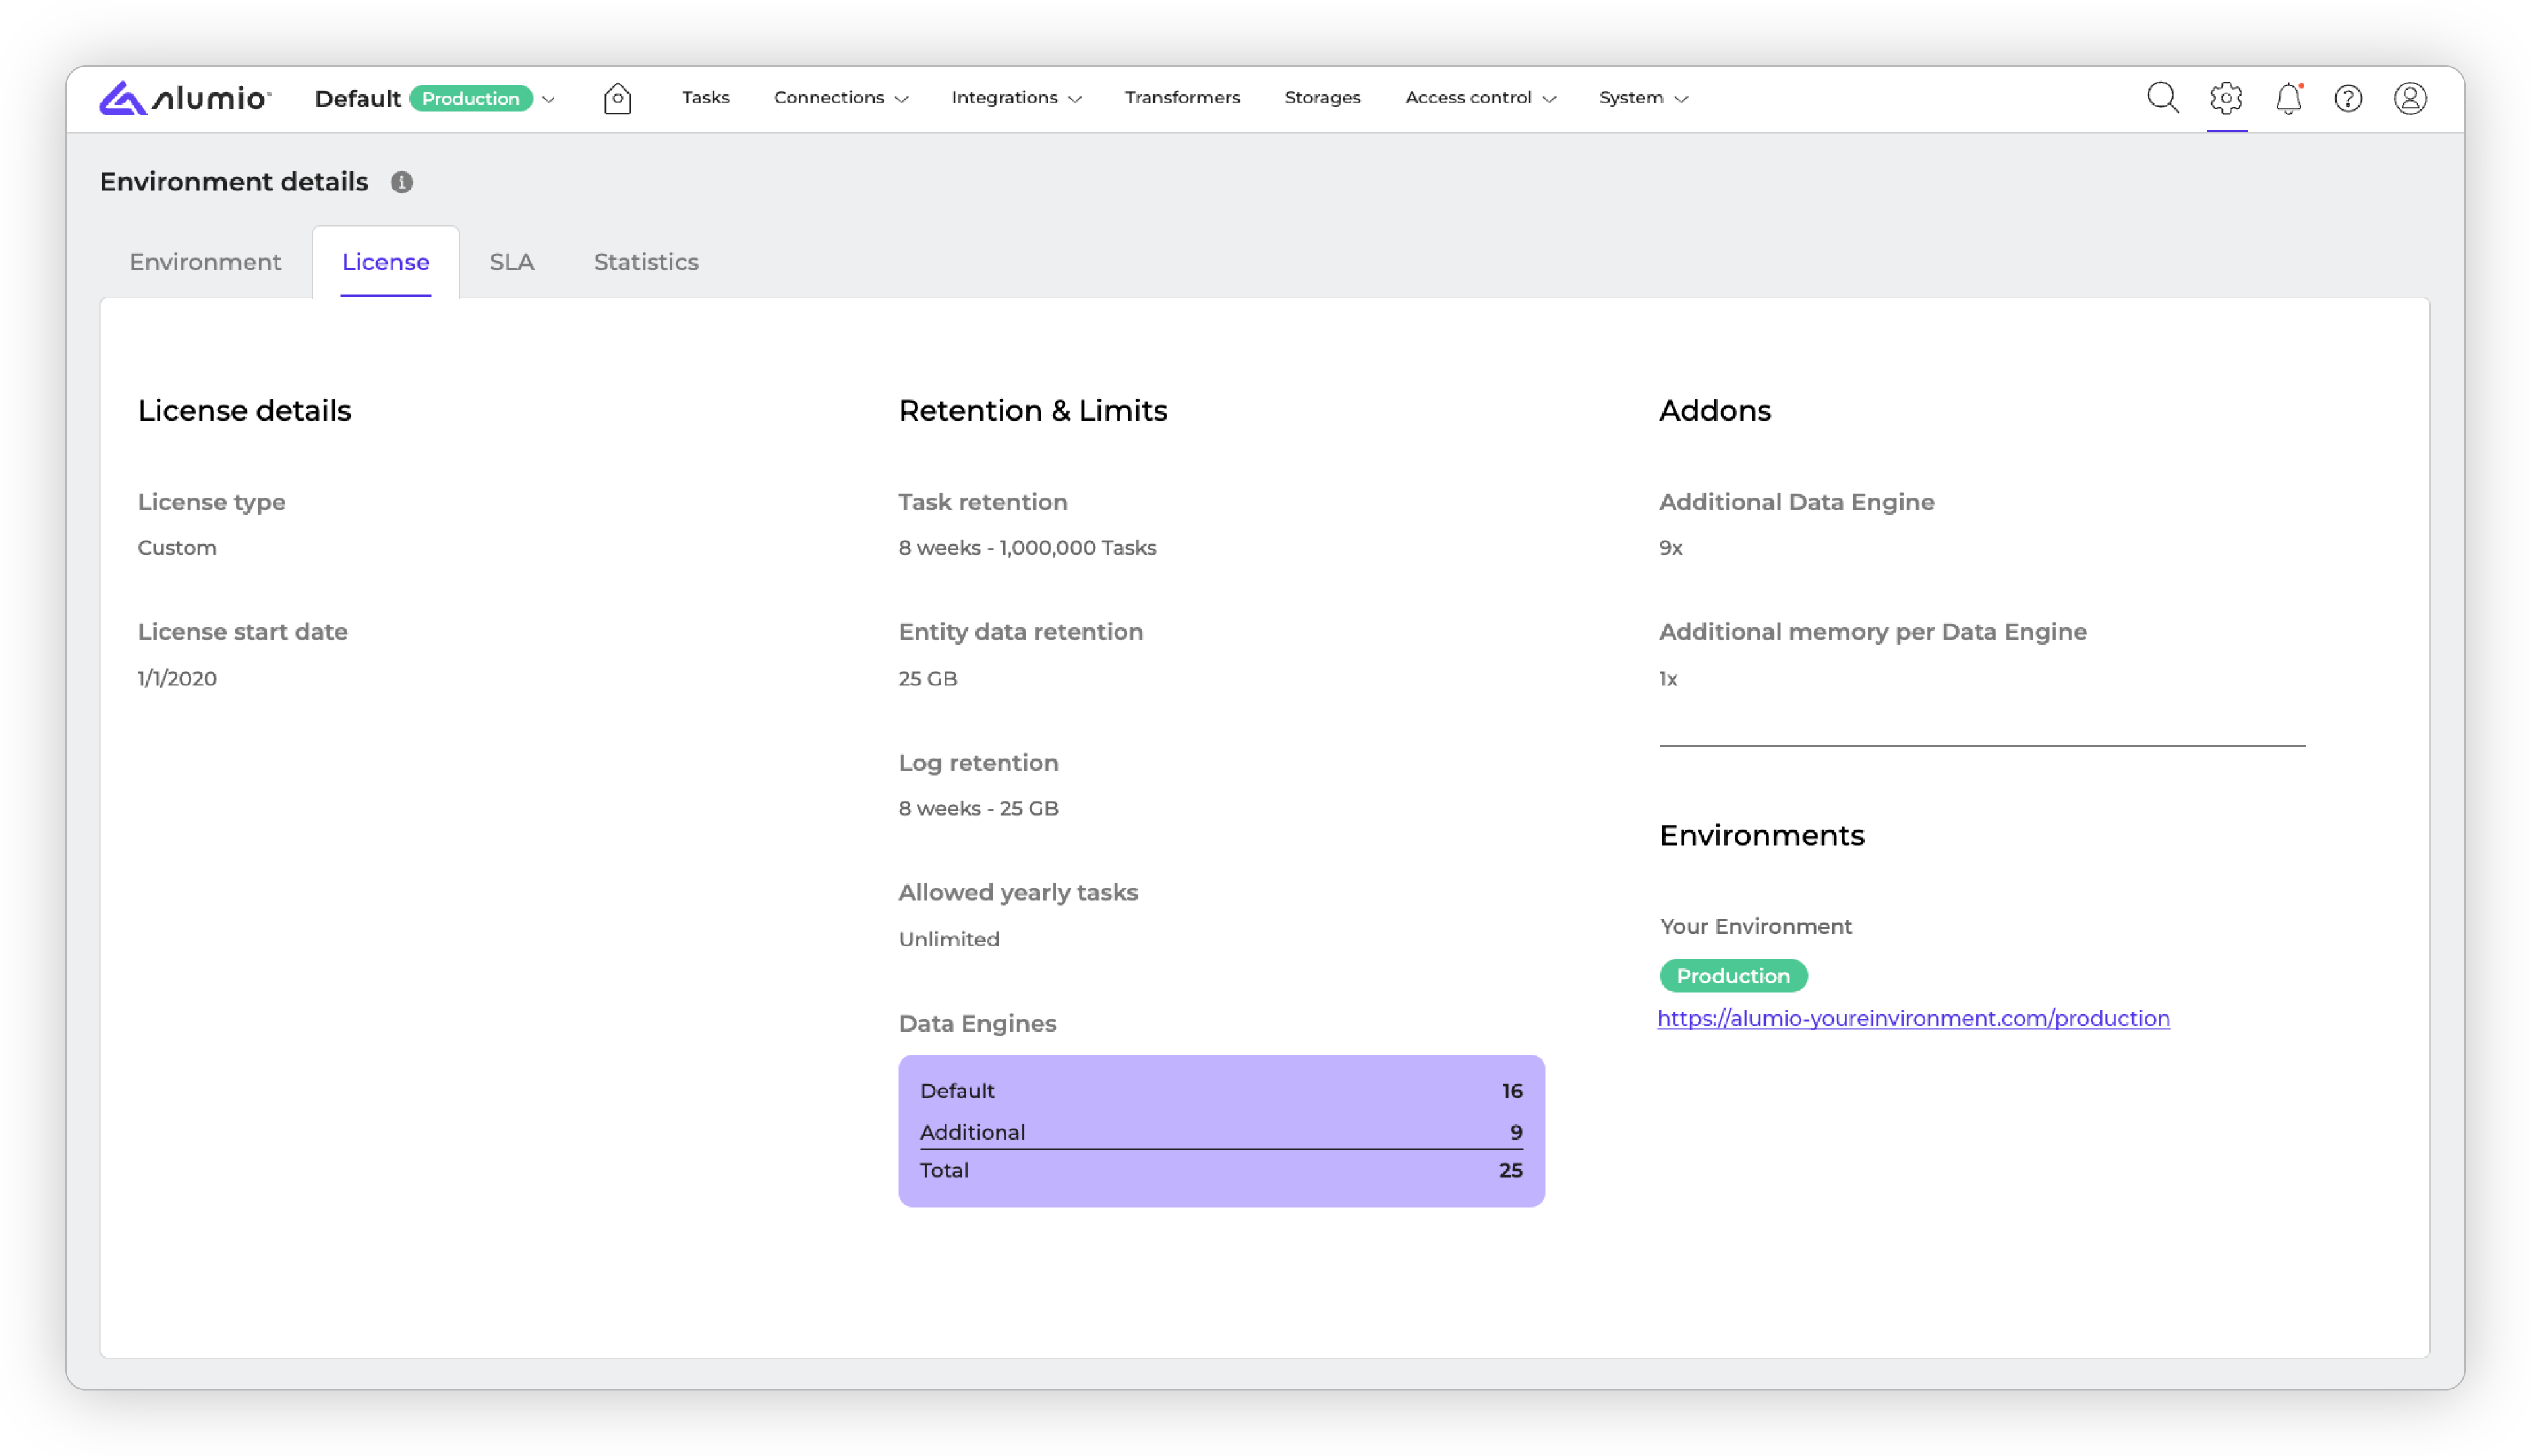Open the Statistics tab
The width and height of the screenshot is (2531, 1456).
coord(646,262)
